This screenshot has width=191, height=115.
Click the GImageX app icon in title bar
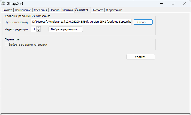[x=4, y=4]
